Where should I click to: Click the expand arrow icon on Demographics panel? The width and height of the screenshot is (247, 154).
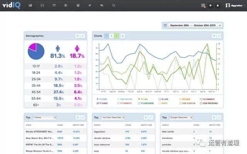83,36
